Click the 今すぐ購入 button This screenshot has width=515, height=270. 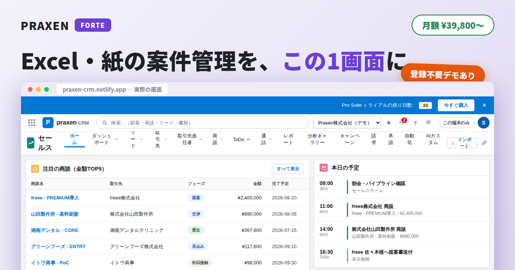(456, 105)
